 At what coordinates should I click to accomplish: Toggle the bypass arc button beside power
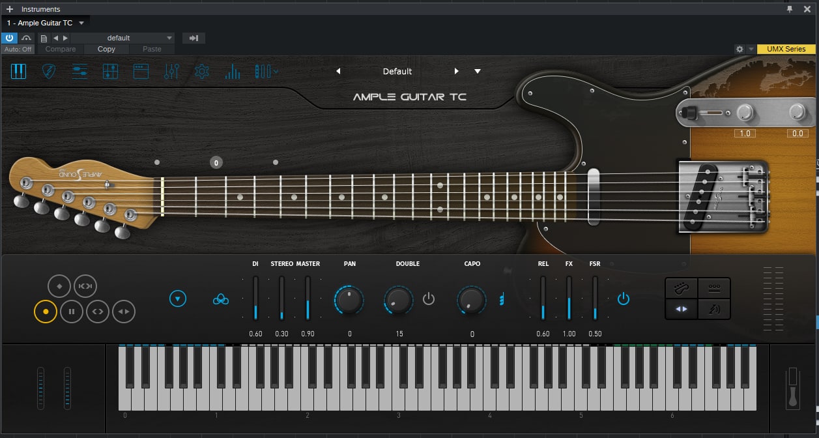click(x=27, y=38)
